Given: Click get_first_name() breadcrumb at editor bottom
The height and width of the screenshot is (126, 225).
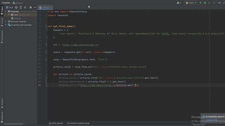Looking at the screenshot, I should click(x=56, y=123).
